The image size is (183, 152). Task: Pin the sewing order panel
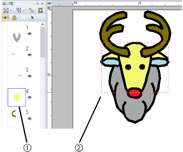click(37, 4)
